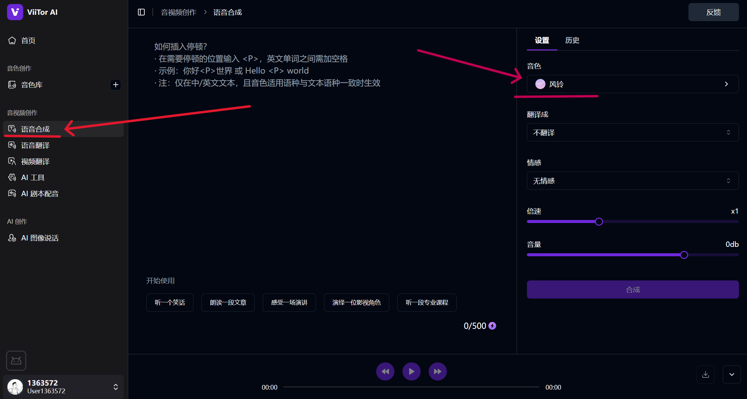747x399 pixels.
Task: Click the 合成 synthesize button
Action: pyautogui.click(x=633, y=290)
